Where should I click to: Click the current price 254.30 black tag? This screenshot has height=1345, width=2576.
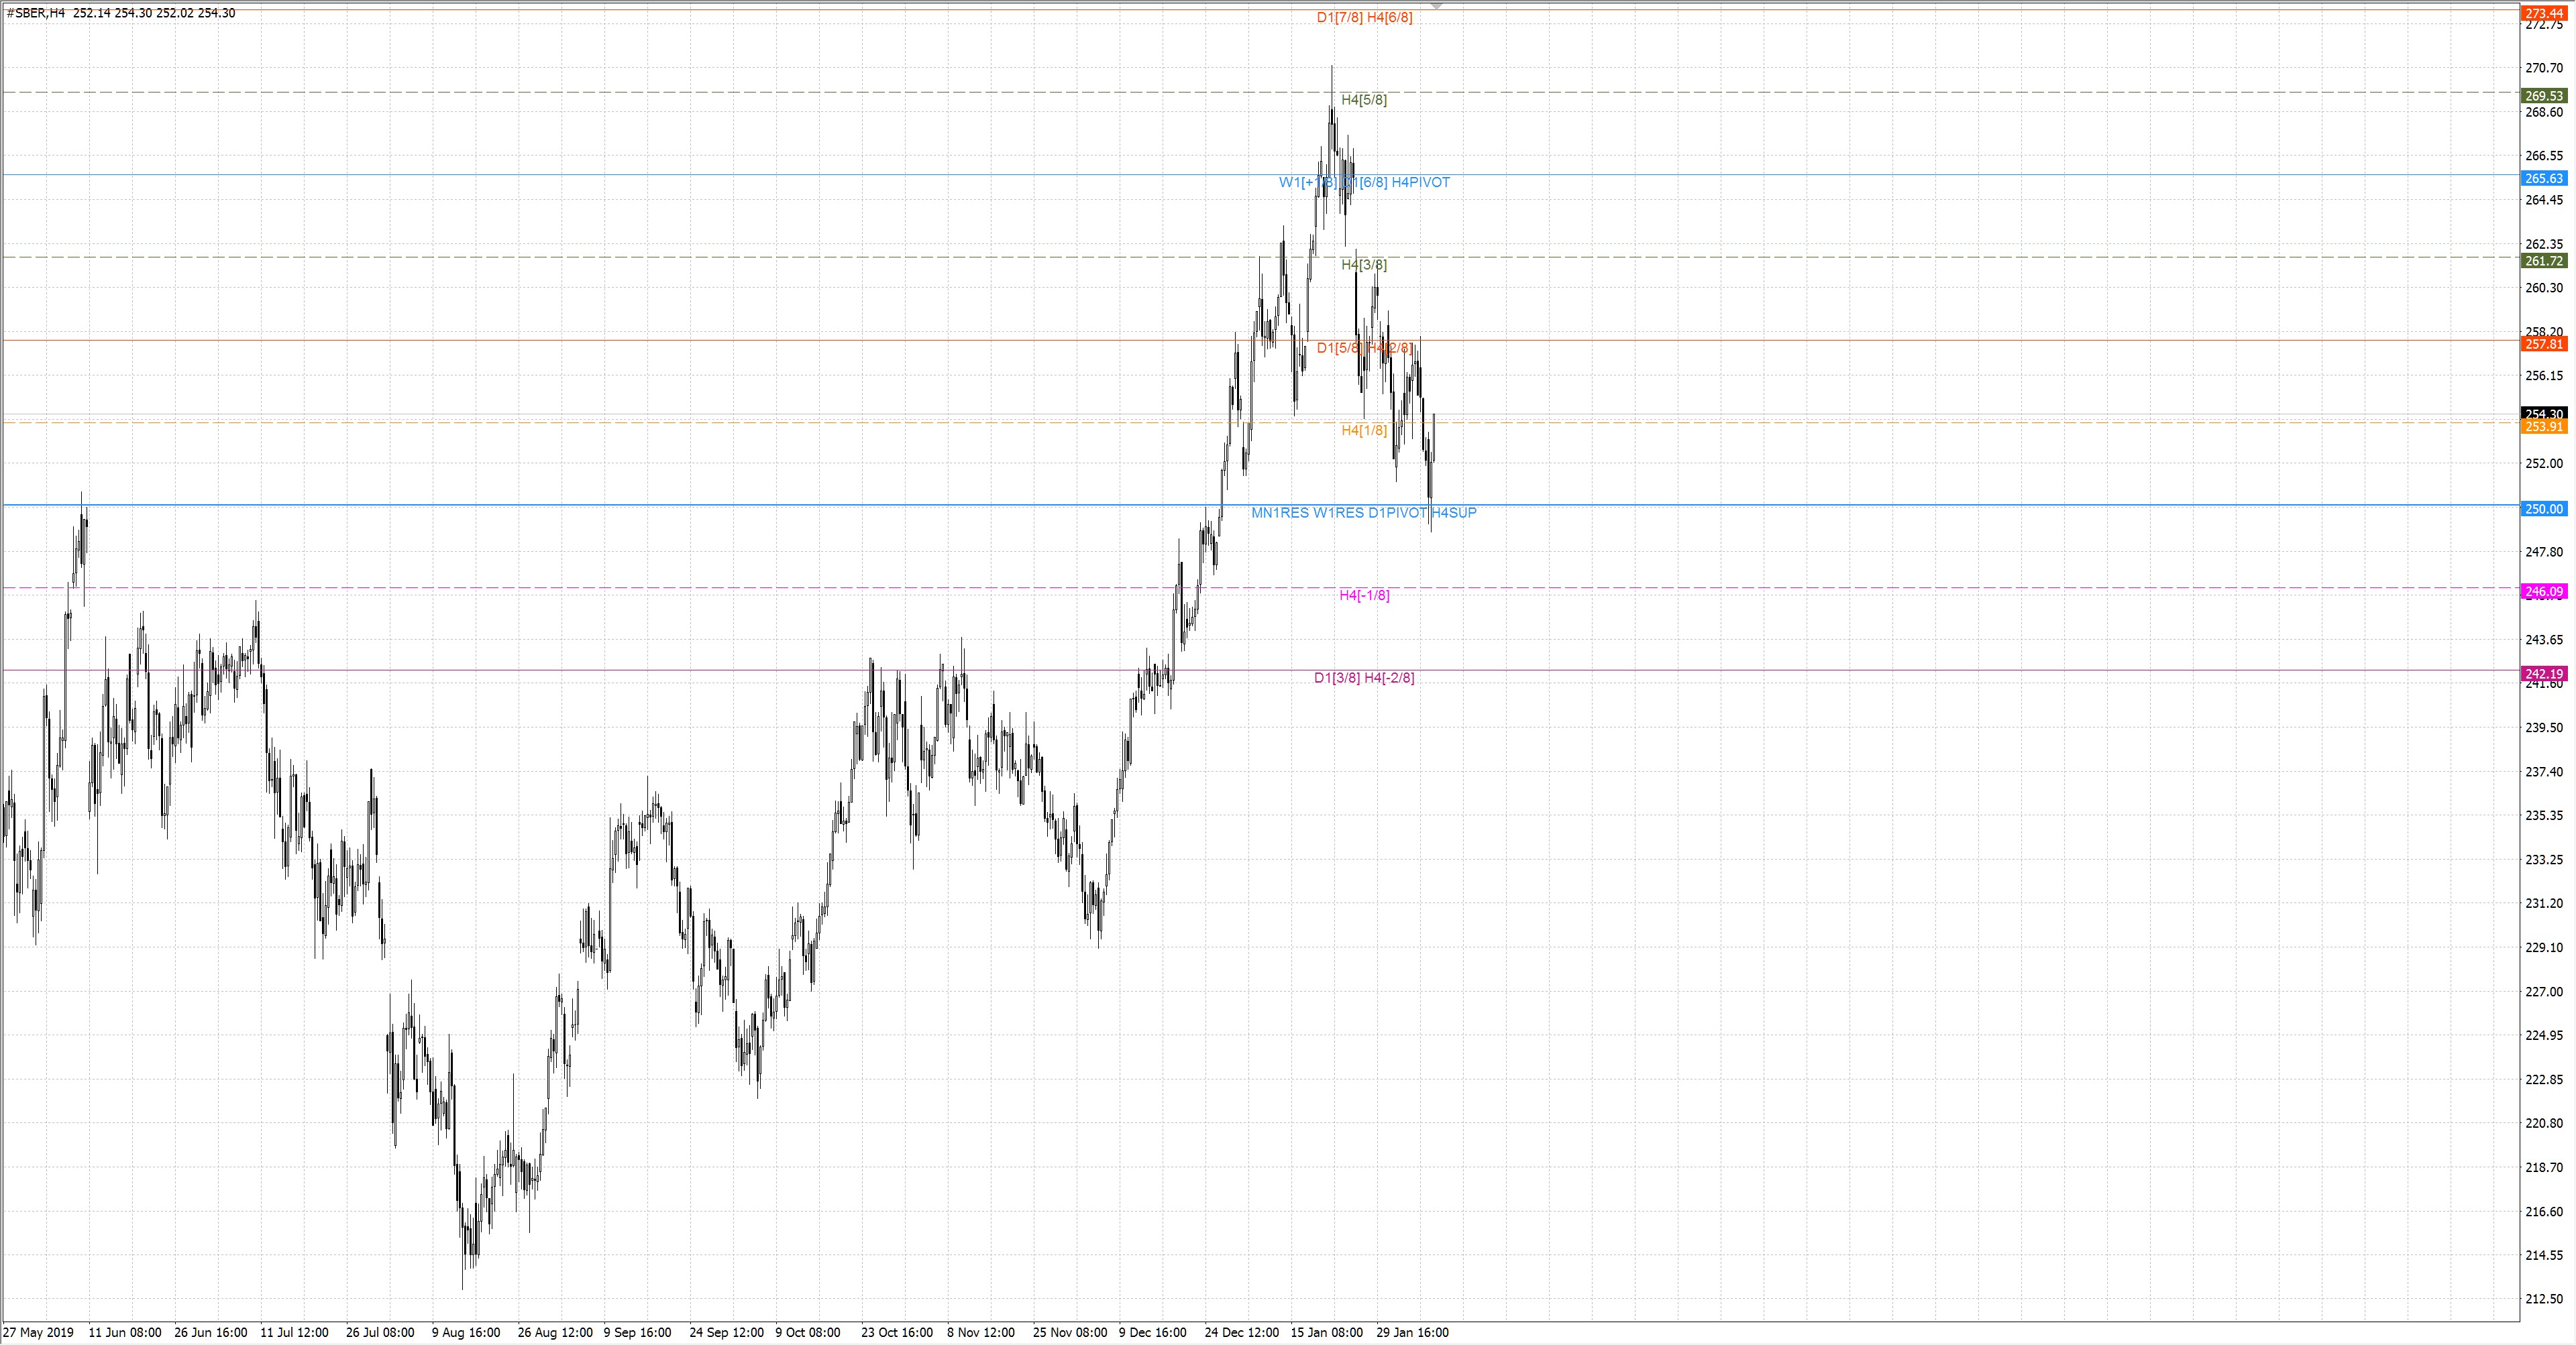2544,413
